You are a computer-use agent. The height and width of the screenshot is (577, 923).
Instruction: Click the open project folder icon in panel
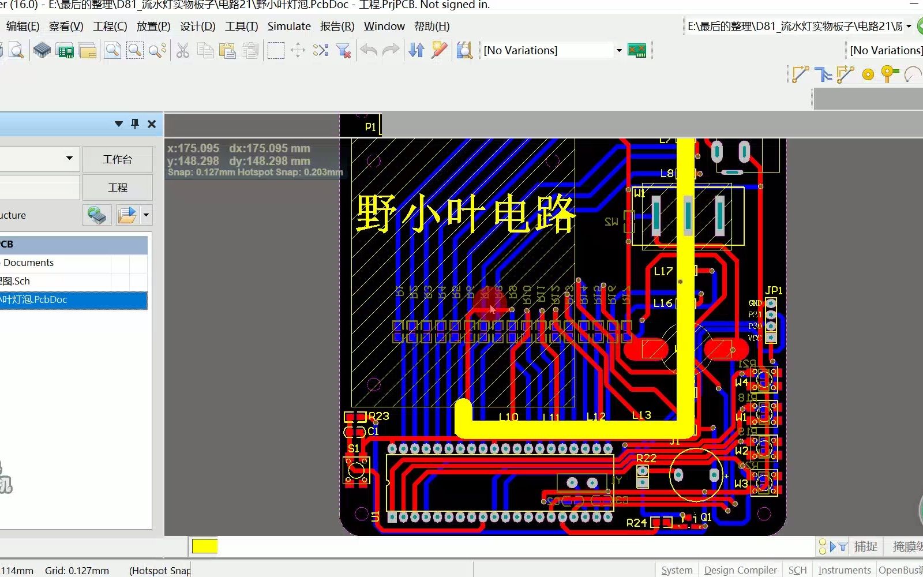click(x=127, y=216)
